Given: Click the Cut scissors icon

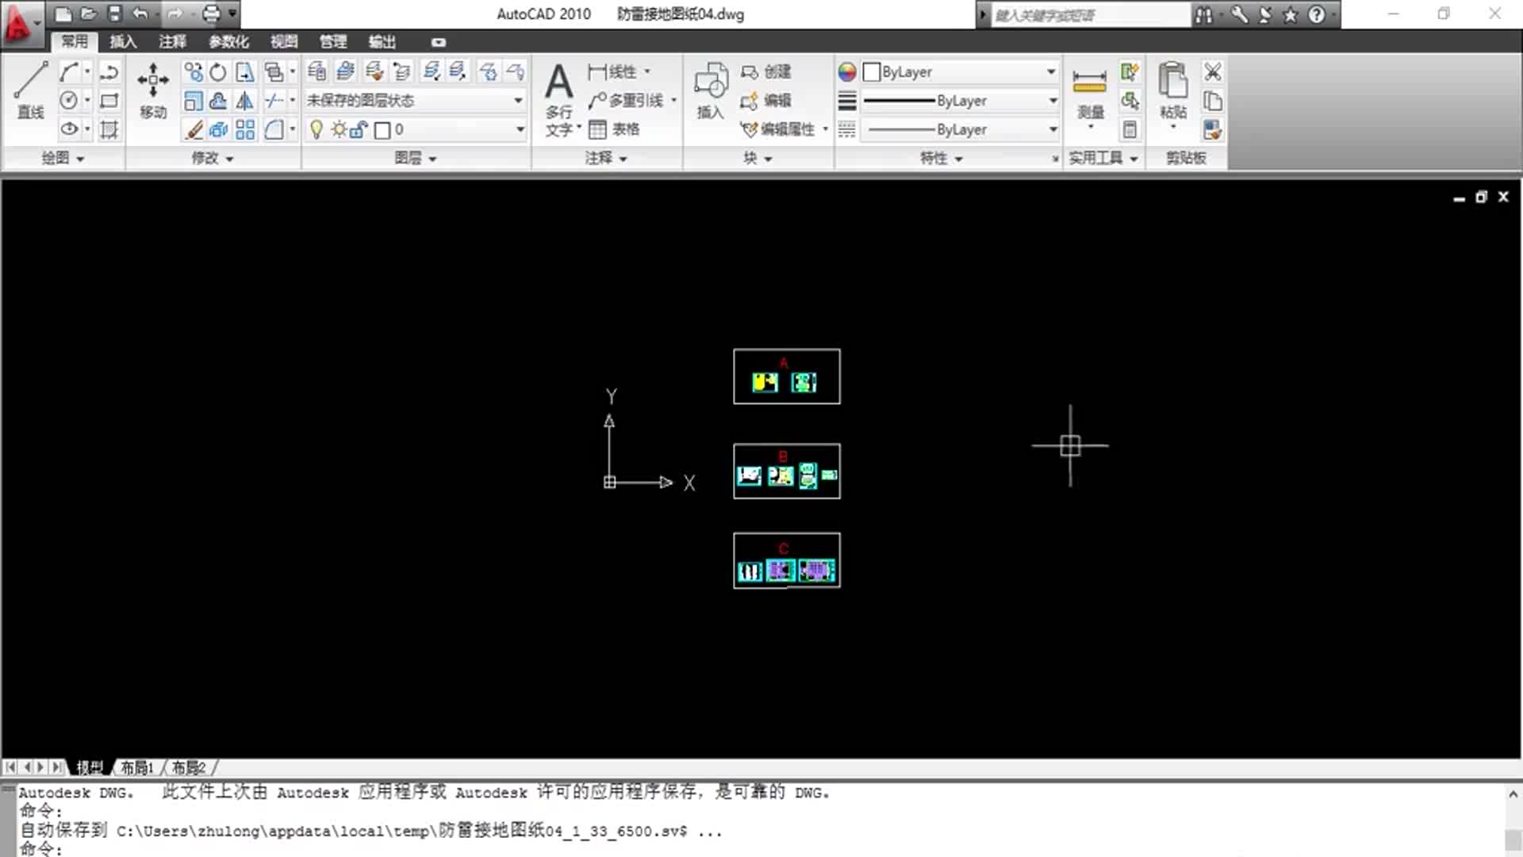Looking at the screenshot, I should click(x=1213, y=72).
